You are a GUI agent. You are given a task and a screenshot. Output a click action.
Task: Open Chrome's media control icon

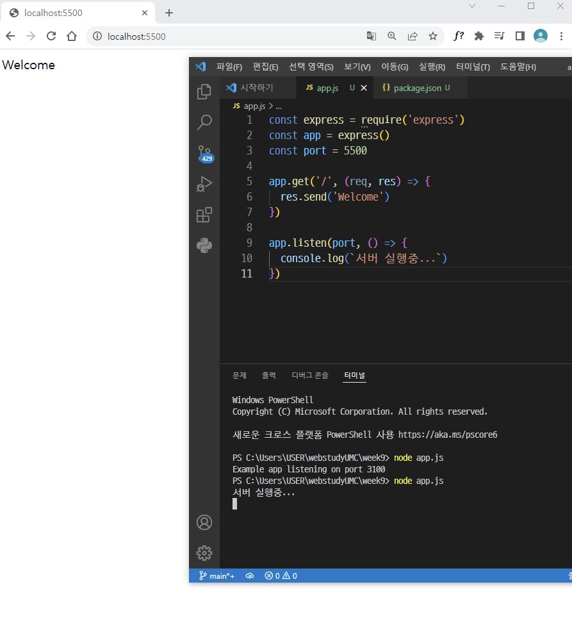click(x=500, y=37)
